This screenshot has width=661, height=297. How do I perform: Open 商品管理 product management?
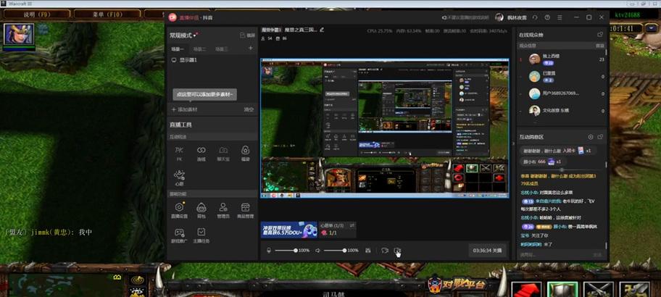pos(246,210)
